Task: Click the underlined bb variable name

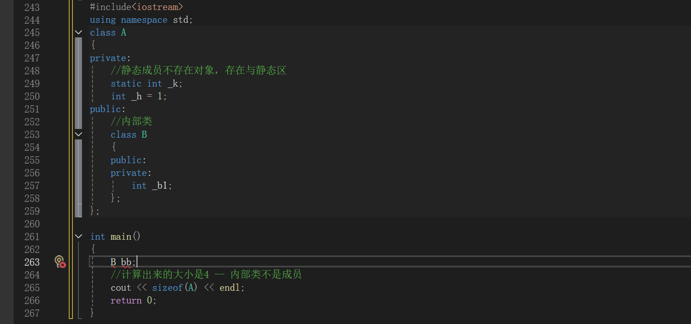Action: [x=126, y=262]
